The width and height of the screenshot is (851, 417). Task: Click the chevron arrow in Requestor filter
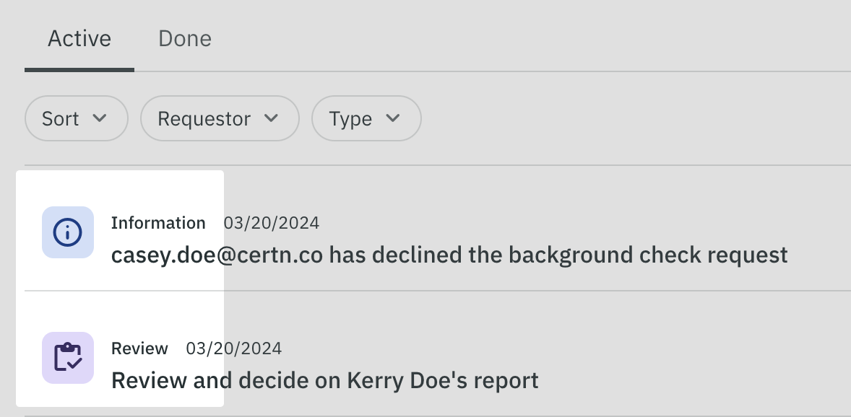272,118
